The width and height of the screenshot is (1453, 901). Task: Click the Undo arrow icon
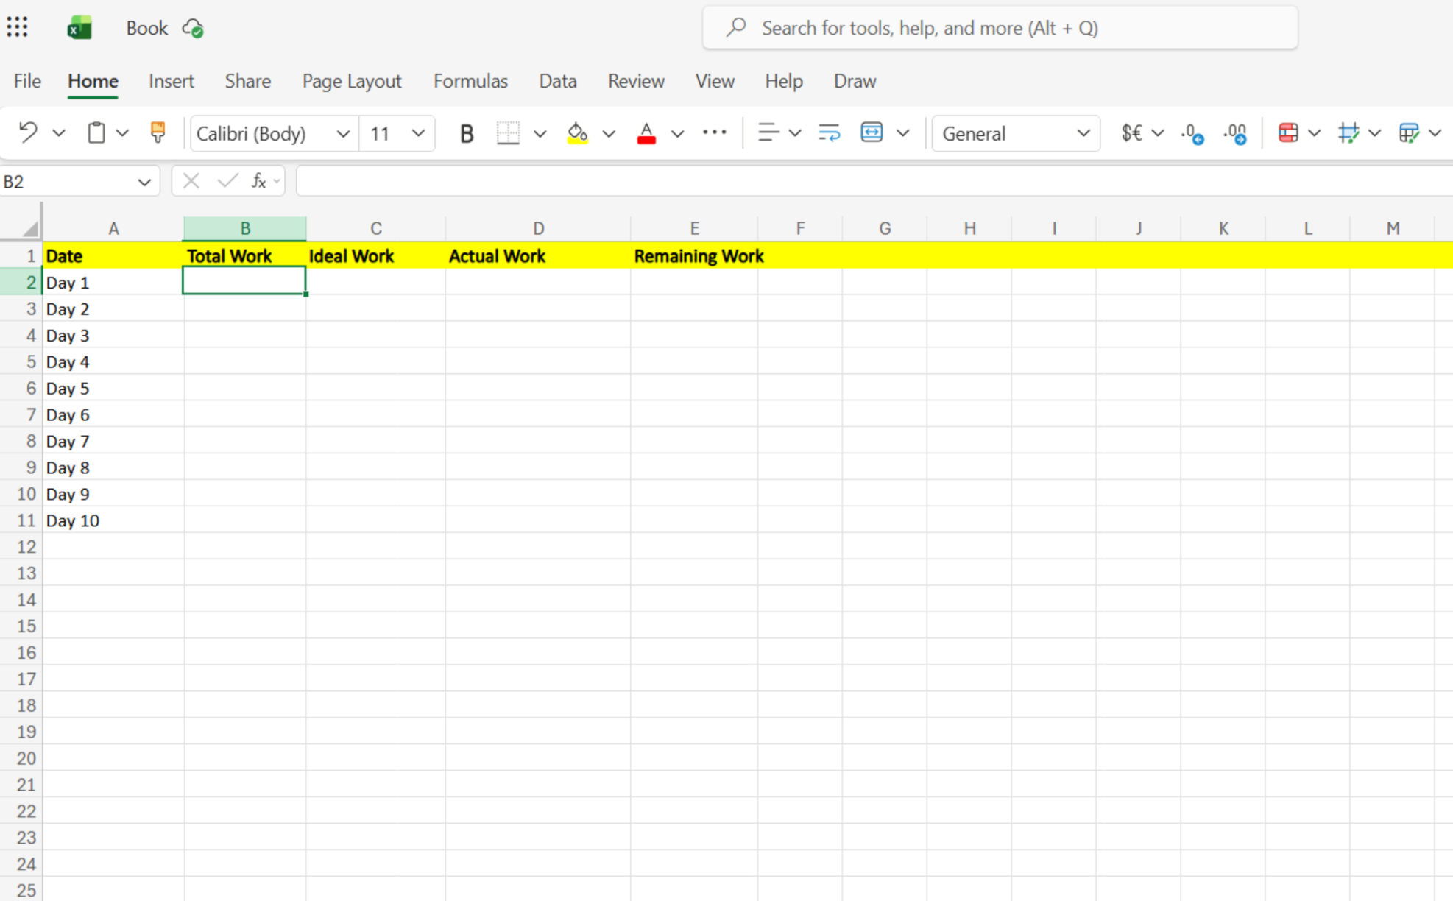tap(28, 132)
